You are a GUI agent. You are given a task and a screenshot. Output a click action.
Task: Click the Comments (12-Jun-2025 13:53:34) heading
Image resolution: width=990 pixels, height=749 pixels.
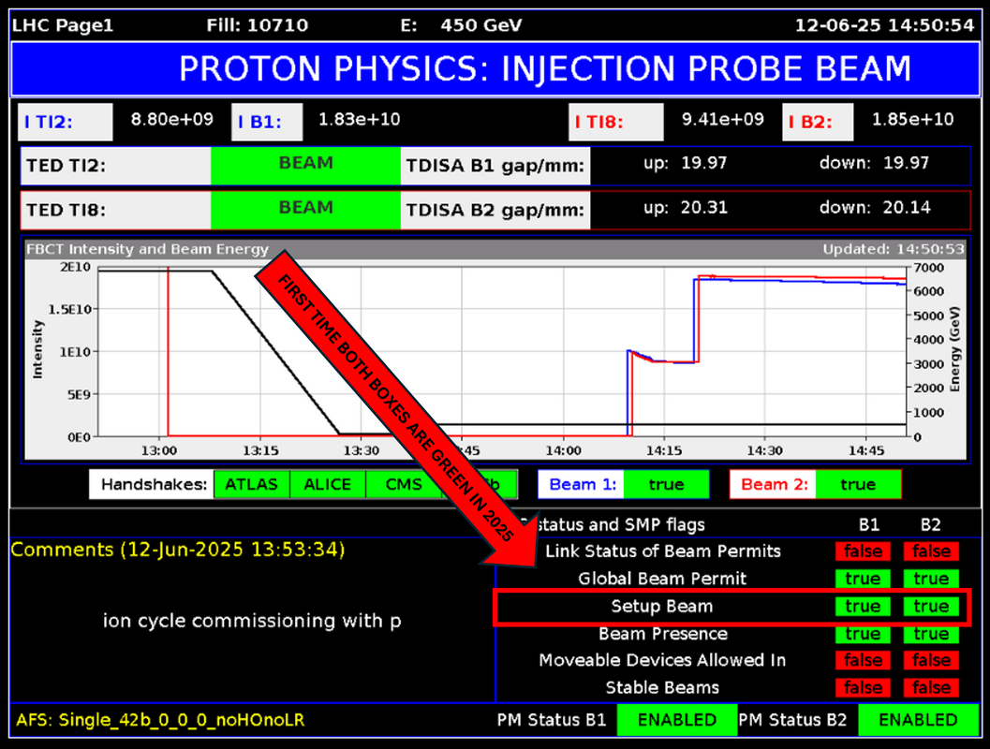coord(178,550)
